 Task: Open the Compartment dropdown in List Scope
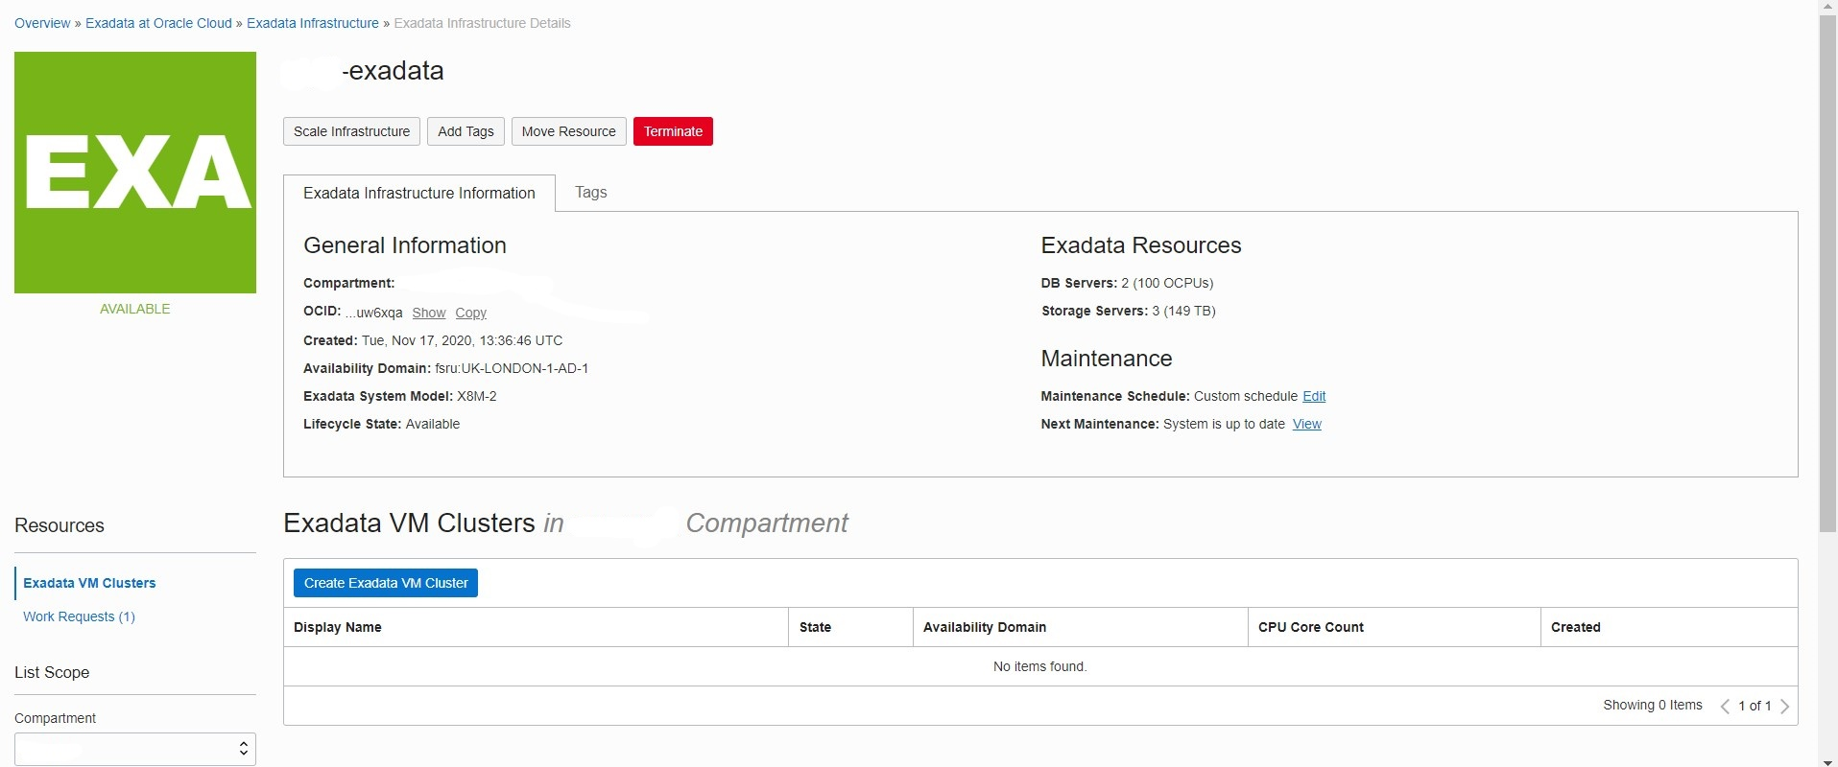(135, 749)
